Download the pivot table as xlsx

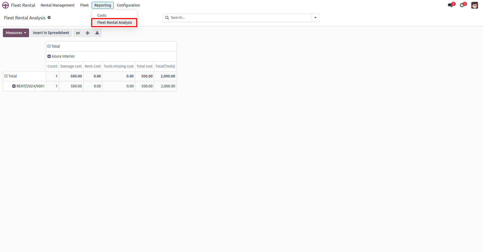[97, 33]
